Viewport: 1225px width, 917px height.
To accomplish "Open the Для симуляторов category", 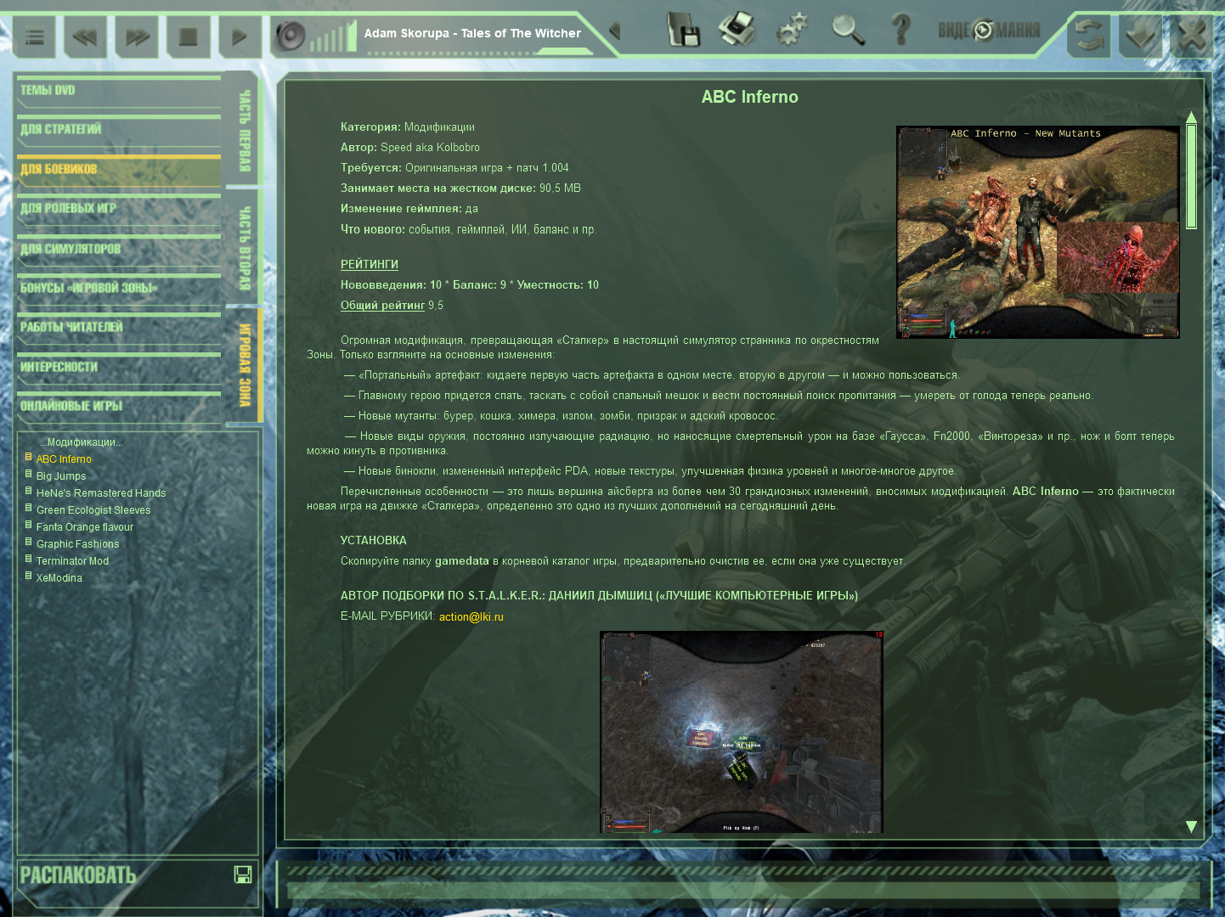I will tap(118, 250).
